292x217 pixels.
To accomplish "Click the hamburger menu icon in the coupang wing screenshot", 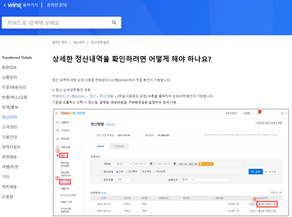I will coord(57,113).
